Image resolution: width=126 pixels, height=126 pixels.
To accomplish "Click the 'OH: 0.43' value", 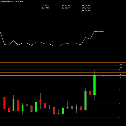I will [x=86, y=8].
